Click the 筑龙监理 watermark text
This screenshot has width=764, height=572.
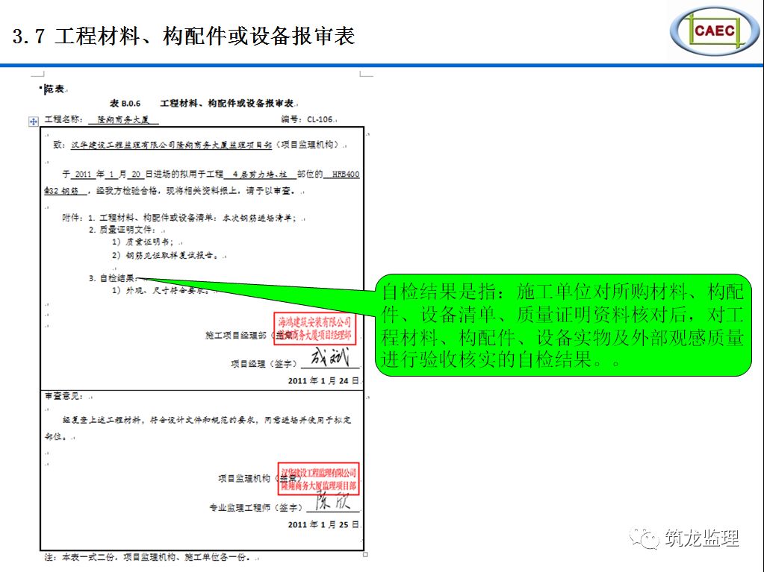point(701,538)
